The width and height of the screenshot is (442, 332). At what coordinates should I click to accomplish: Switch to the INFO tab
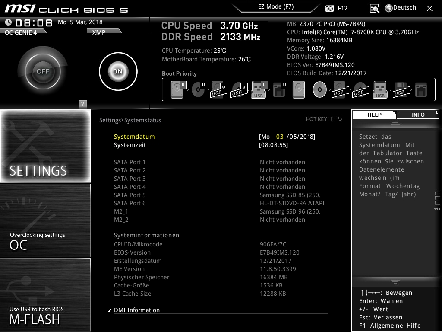click(417, 115)
